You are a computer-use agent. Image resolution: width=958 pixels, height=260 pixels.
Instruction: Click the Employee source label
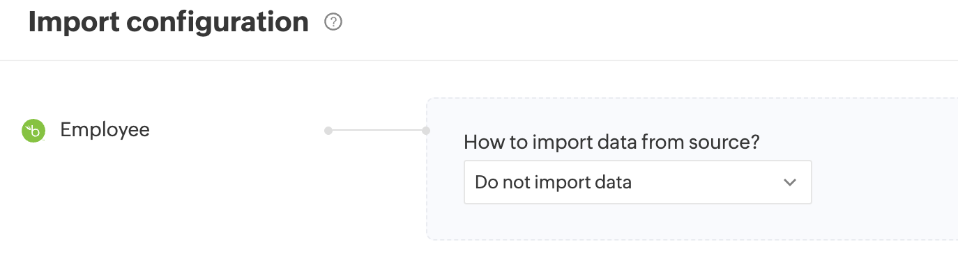[105, 130]
